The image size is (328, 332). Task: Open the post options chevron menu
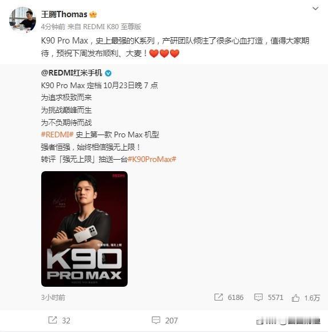(315, 9)
